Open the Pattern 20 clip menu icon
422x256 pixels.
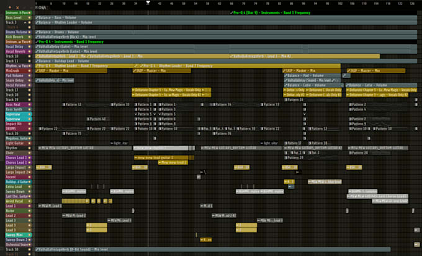pyautogui.click(x=350, y=153)
